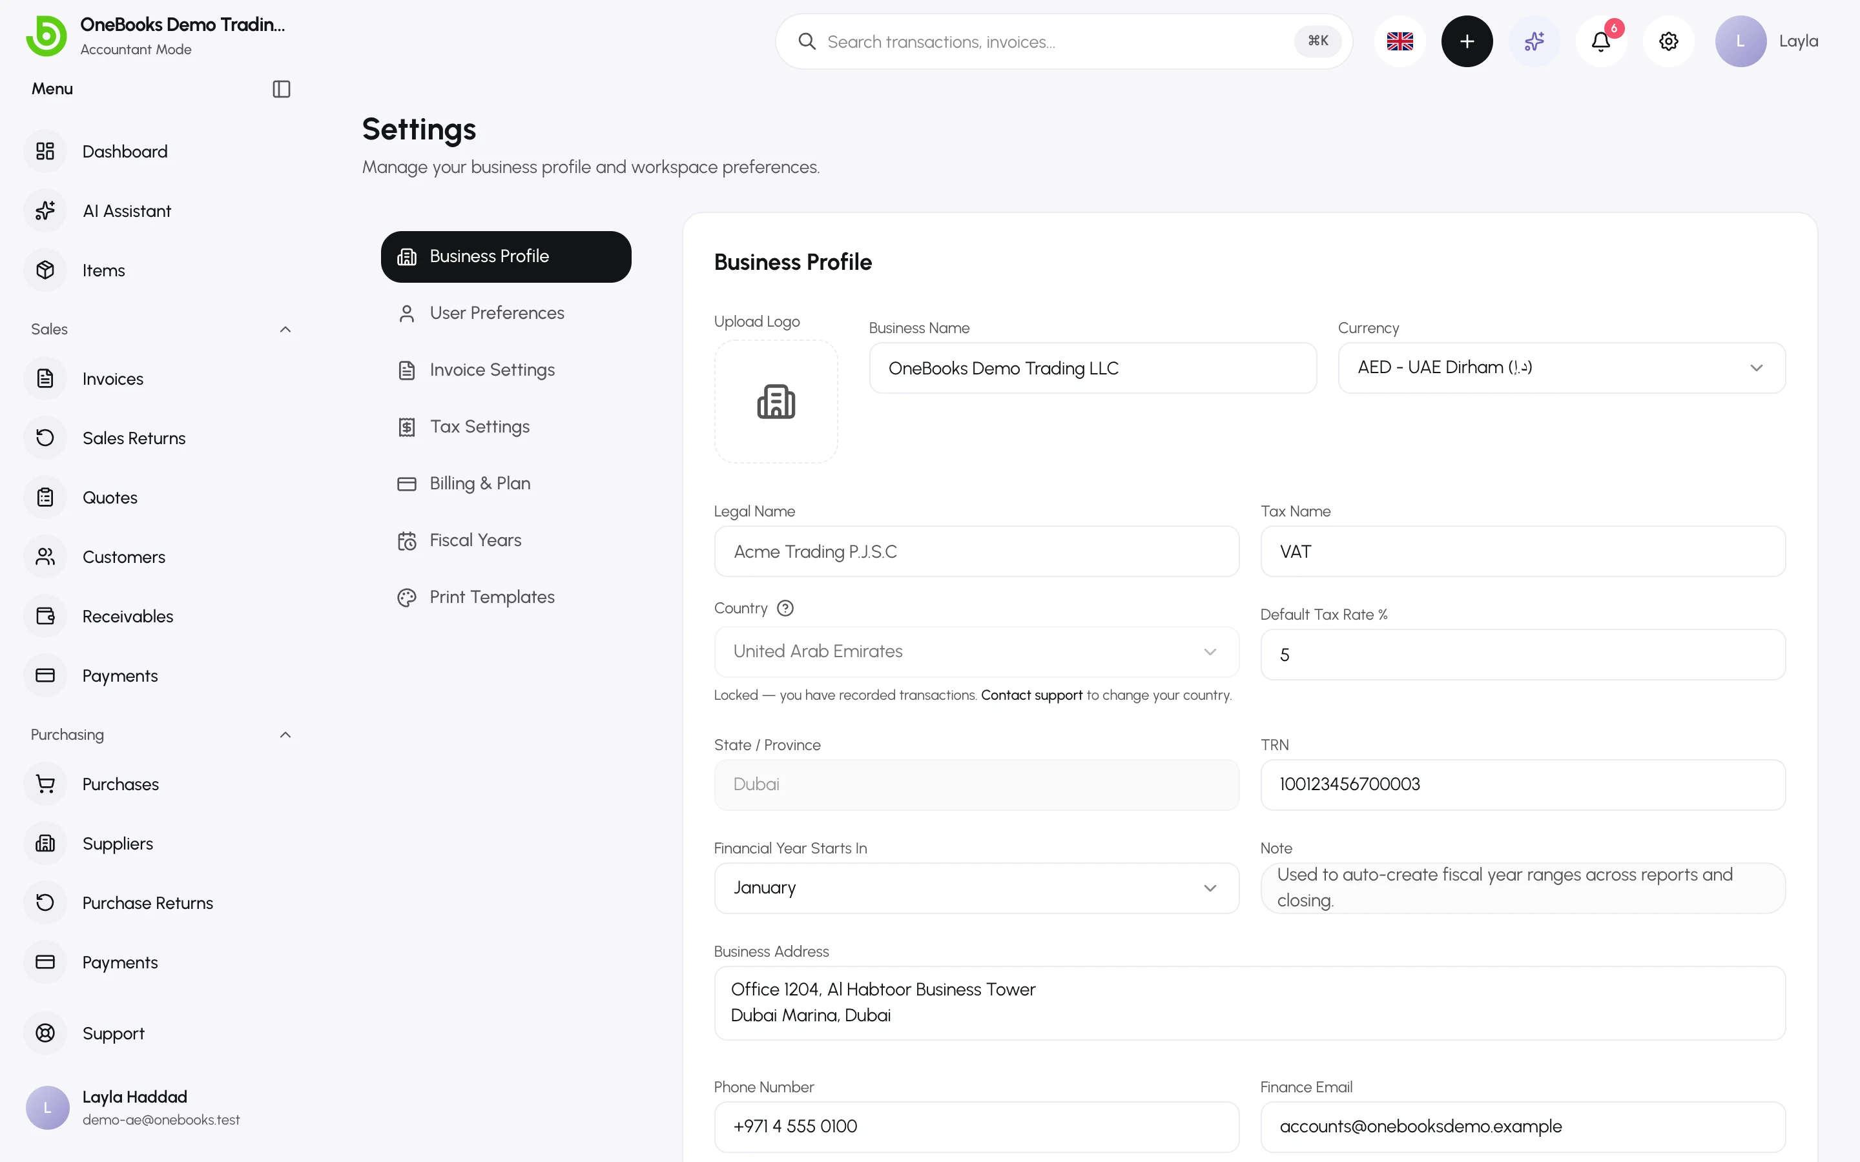This screenshot has width=1860, height=1162.
Task: Click the Layla avatar in top bar
Action: [1740, 41]
